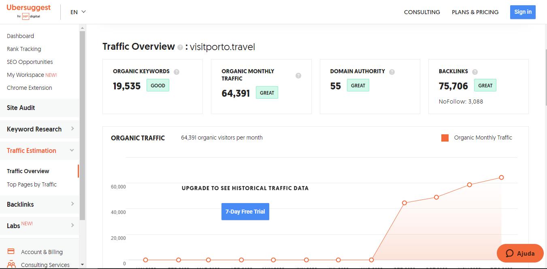This screenshot has width=547, height=269.
Task: Click the Account & Billing card icon
Action: point(11,251)
